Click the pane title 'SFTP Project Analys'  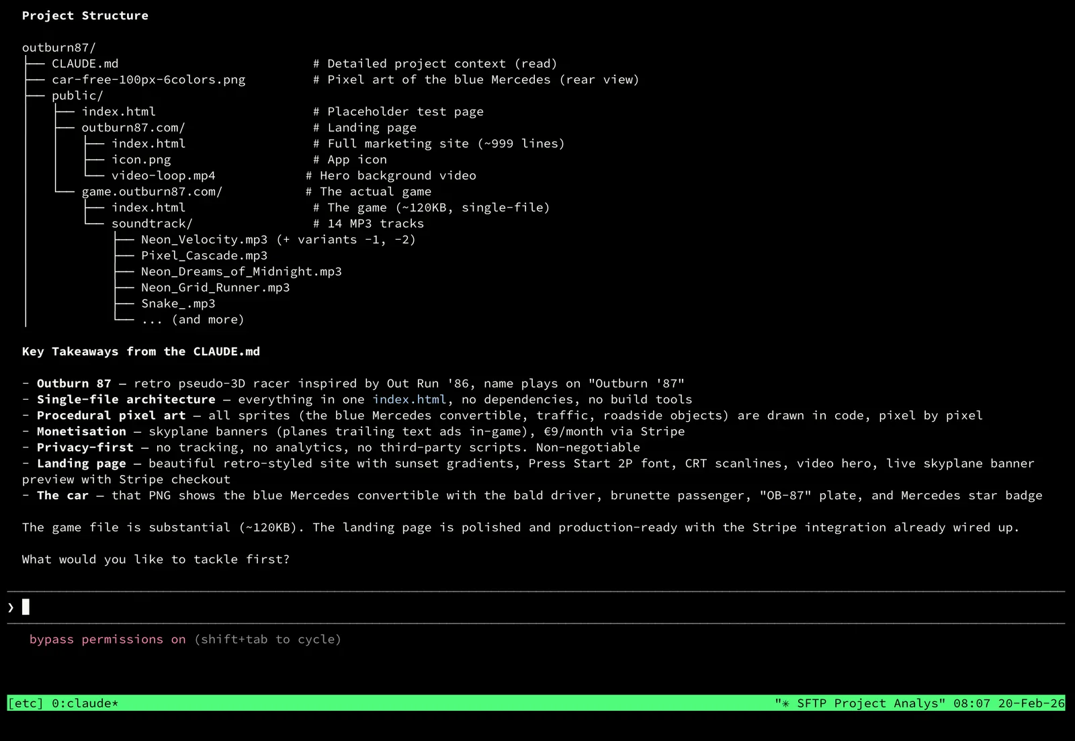[x=867, y=703]
